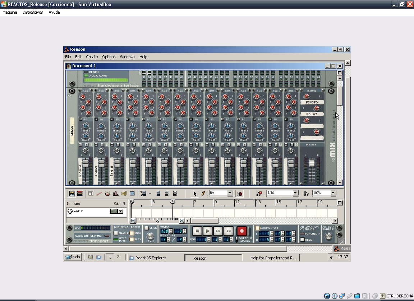The width and height of the screenshot is (414, 301).
Task: Show the velocity lane bars icon
Action: (x=116, y=194)
